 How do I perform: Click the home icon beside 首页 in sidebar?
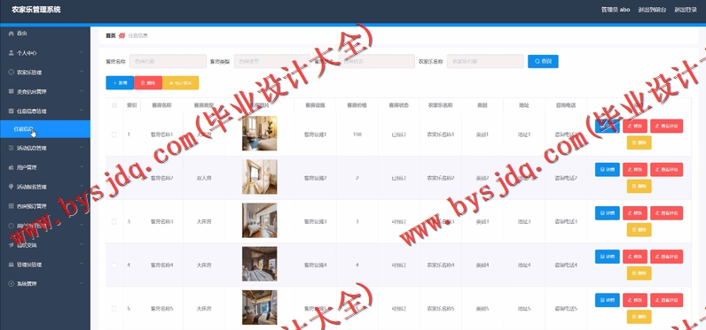point(12,34)
